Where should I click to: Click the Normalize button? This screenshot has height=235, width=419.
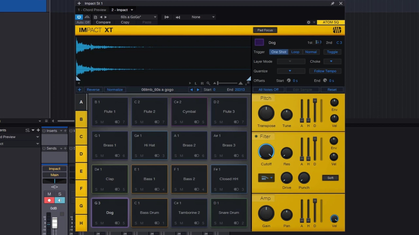[x=115, y=89]
